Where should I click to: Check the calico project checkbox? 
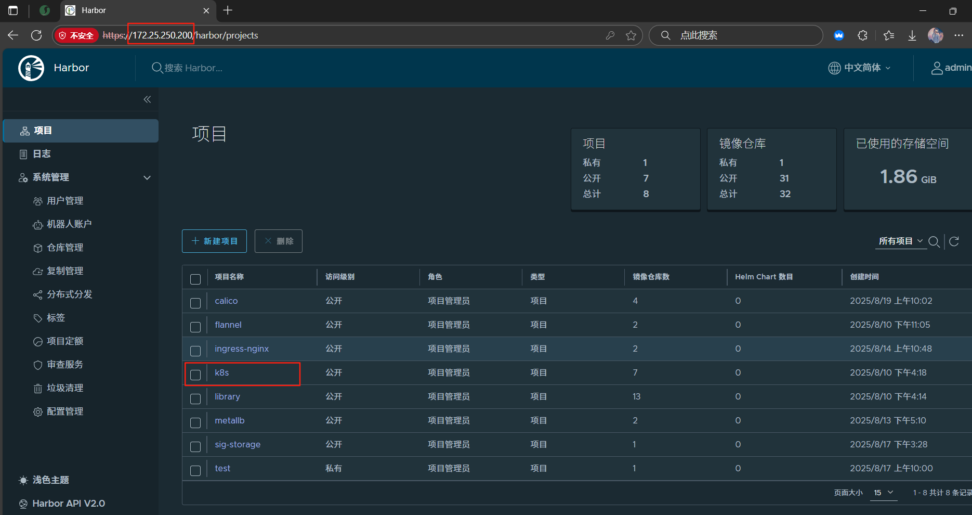click(x=195, y=303)
